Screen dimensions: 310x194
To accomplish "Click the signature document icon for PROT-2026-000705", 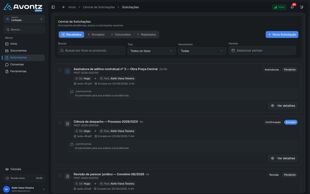I will pos(68,71).
